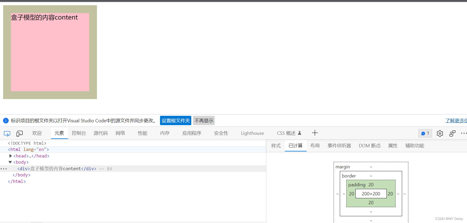The width and height of the screenshot is (467, 223).
Task: Click the 盒子模型的内容content text on page
Action: pyautogui.click(x=44, y=17)
